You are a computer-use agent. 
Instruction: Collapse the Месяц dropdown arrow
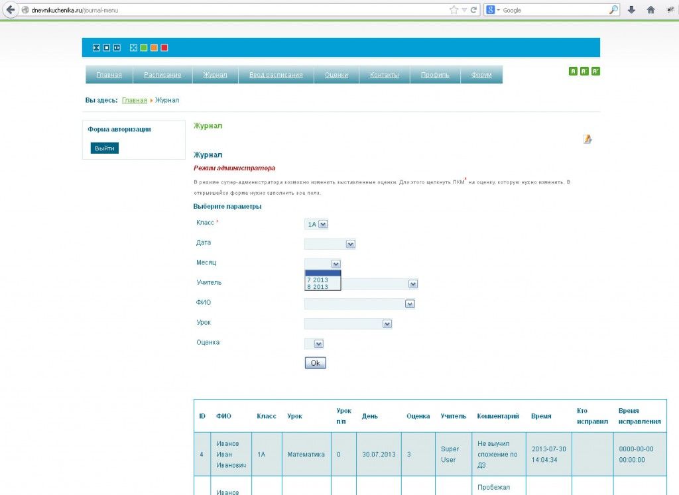[x=336, y=264]
